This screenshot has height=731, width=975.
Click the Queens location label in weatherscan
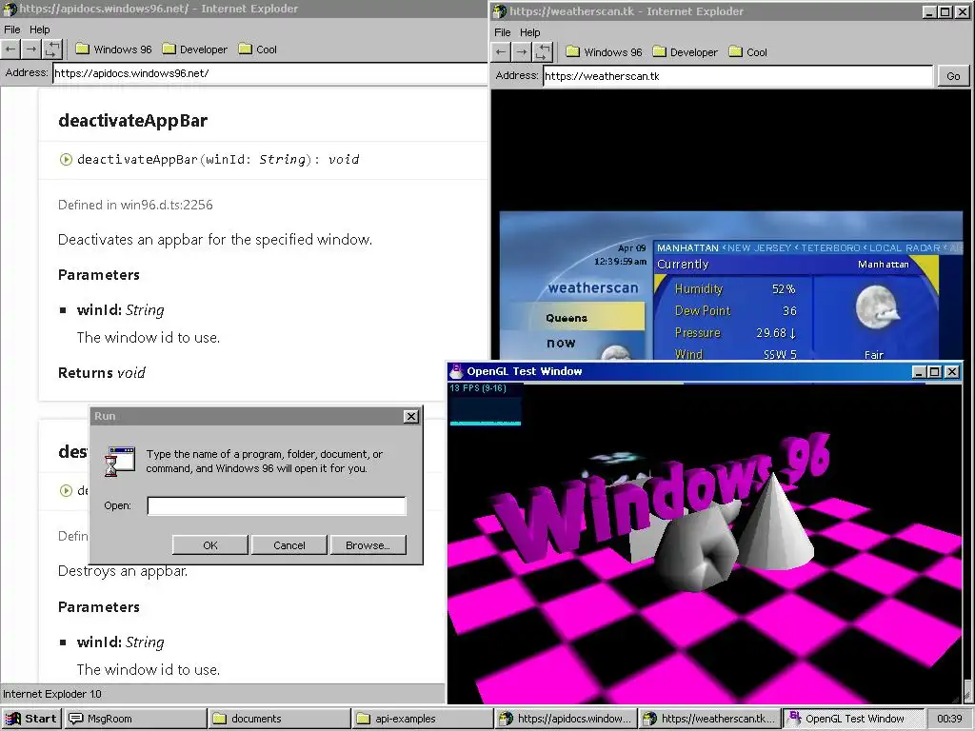[567, 318]
